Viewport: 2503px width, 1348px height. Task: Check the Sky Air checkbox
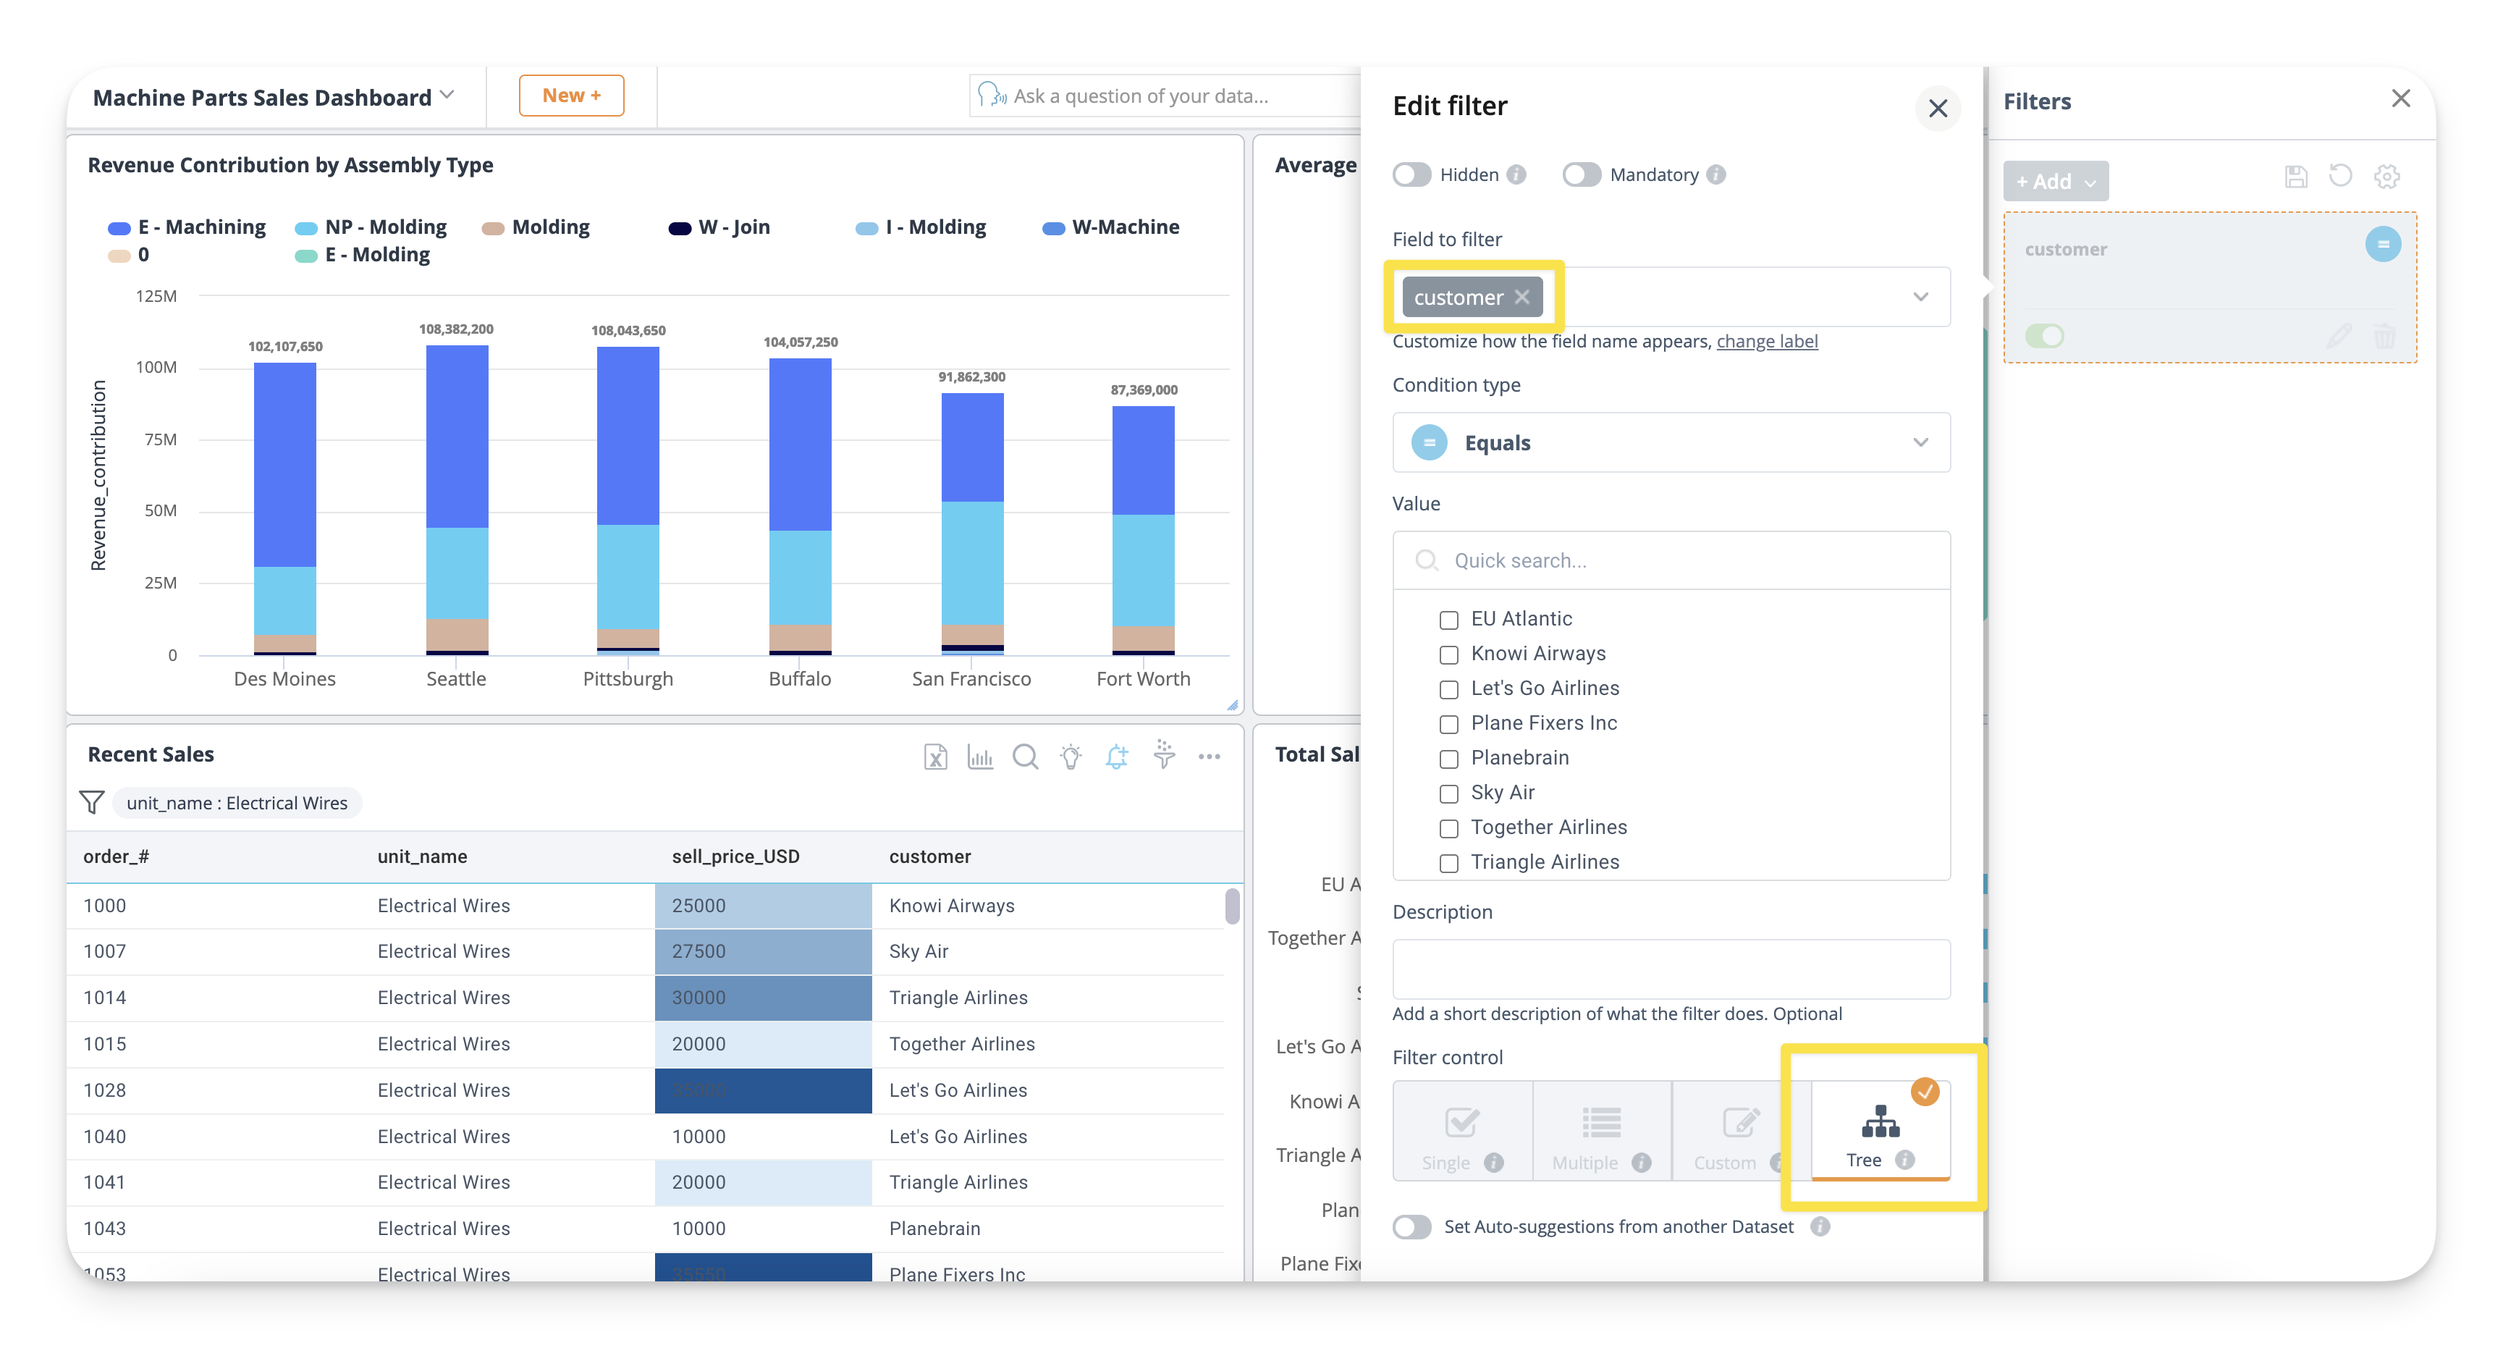point(1449,793)
